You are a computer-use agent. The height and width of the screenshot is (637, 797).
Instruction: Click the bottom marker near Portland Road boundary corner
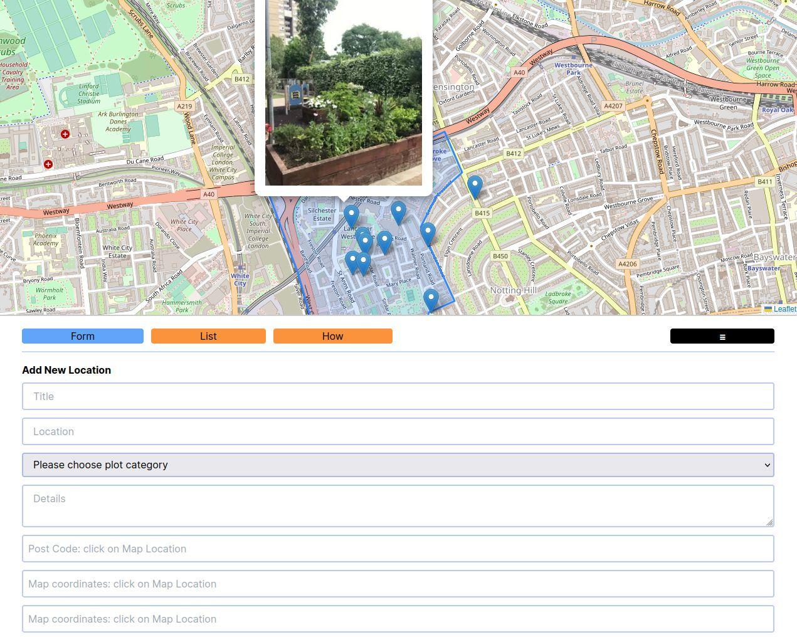point(431,300)
